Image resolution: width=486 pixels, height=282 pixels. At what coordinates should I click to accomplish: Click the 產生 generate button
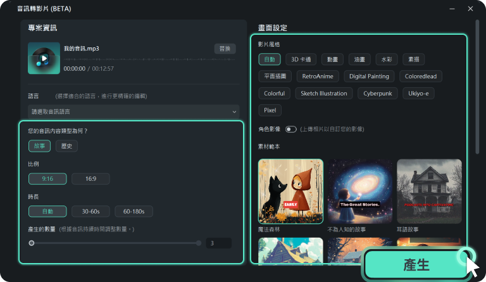(416, 265)
